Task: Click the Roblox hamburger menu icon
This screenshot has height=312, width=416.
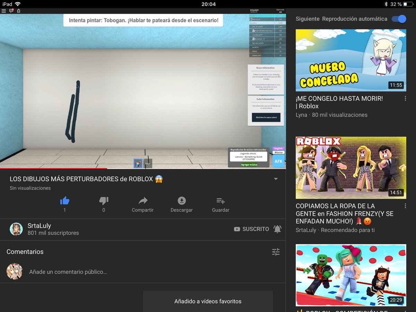Action: click(4, 11)
